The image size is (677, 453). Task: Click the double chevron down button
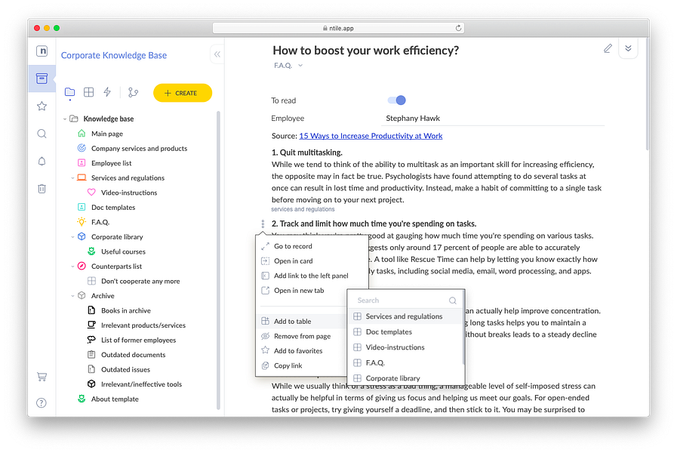tap(628, 48)
